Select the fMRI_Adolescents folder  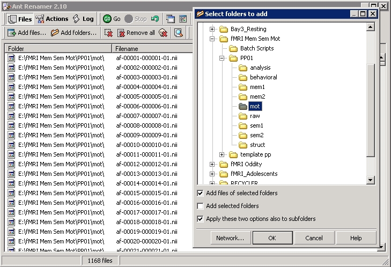[254, 174]
